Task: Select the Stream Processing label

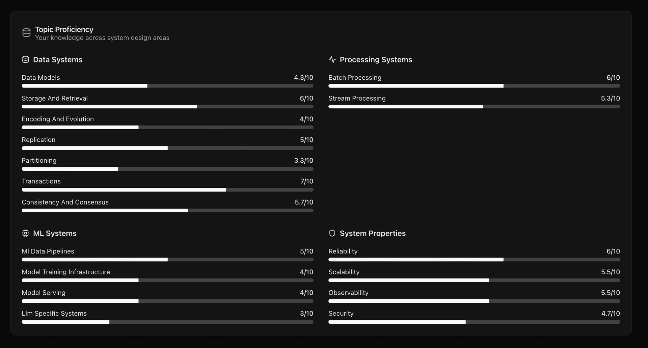Action: [x=357, y=98]
